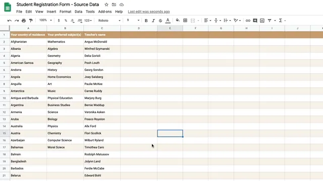Toggle bold formatting
This screenshot has height=181, width=323.
coord(146,21)
